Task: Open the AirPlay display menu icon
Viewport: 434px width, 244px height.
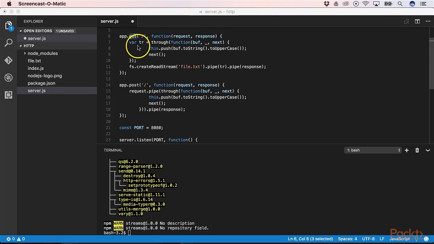Action: 376,4
